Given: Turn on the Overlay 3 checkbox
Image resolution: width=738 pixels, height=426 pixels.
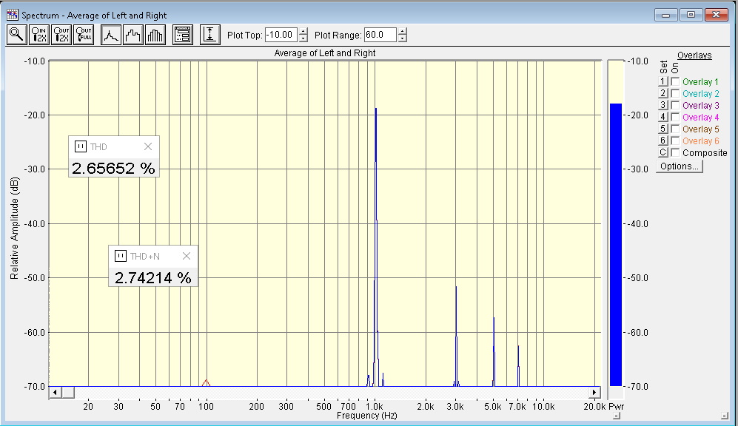Looking at the screenshot, I should [x=675, y=106].
